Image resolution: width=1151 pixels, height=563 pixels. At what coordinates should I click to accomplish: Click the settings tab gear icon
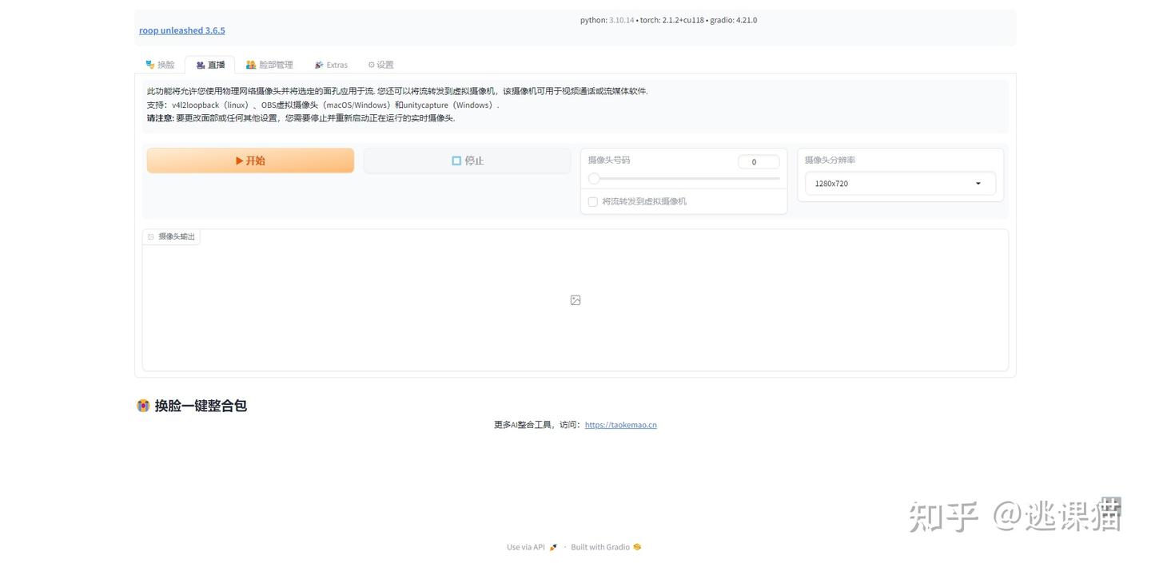pos(372,65)
